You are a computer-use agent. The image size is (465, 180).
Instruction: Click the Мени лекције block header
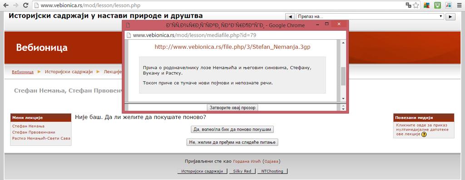pos(41,118)
